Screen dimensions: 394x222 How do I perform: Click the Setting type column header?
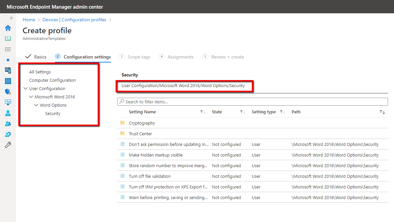click(x=263, y=112)
